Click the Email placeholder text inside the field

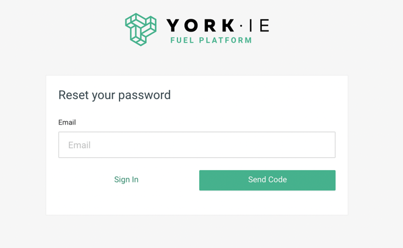[x=80, y=145]
